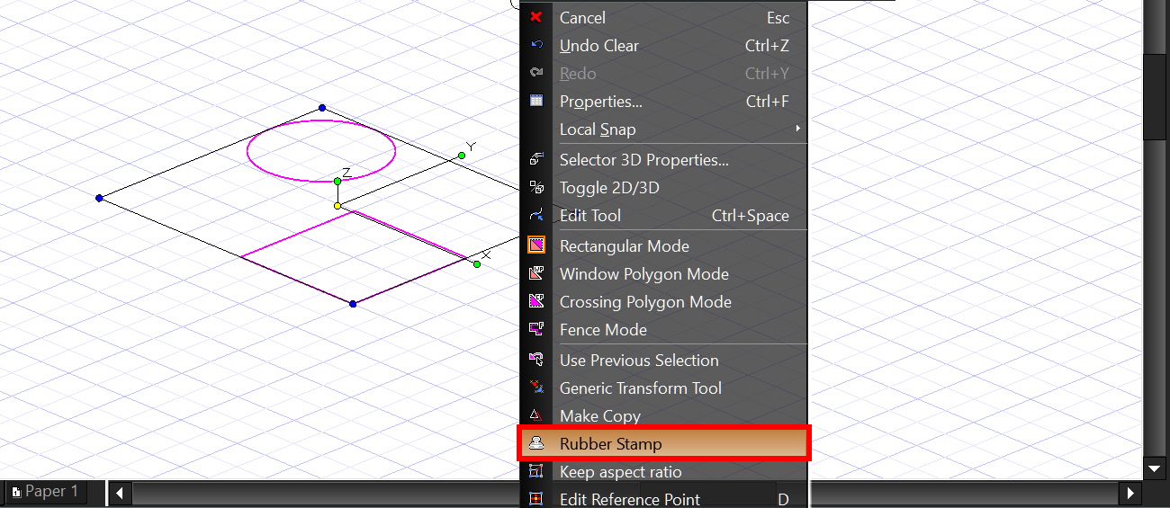Select Undo Clear menu entry

(664, 45)
